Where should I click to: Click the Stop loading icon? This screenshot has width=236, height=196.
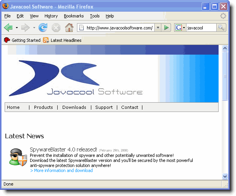(x=56, y=28)
